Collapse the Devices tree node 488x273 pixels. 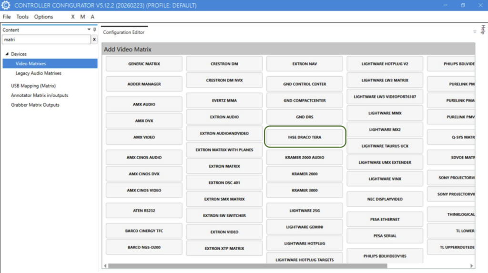[x=7, y=54]
